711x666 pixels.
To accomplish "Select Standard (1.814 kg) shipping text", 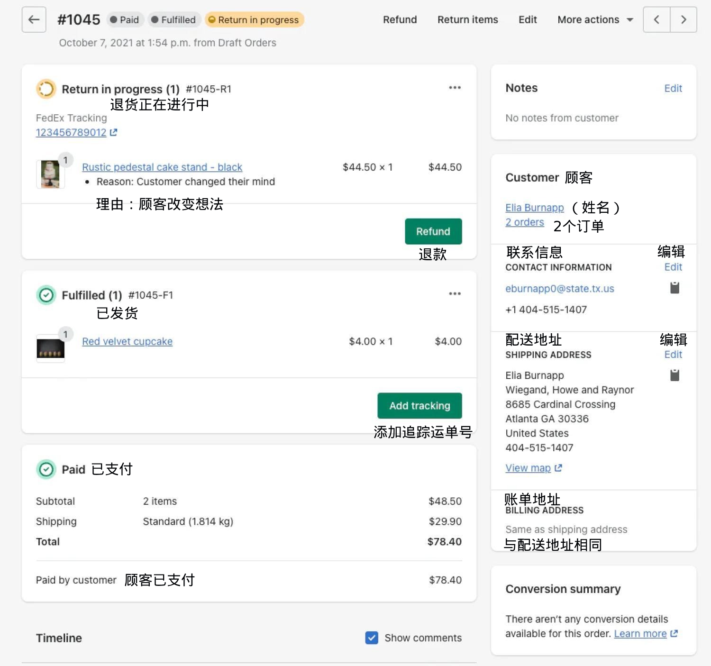I will [188, 521].
